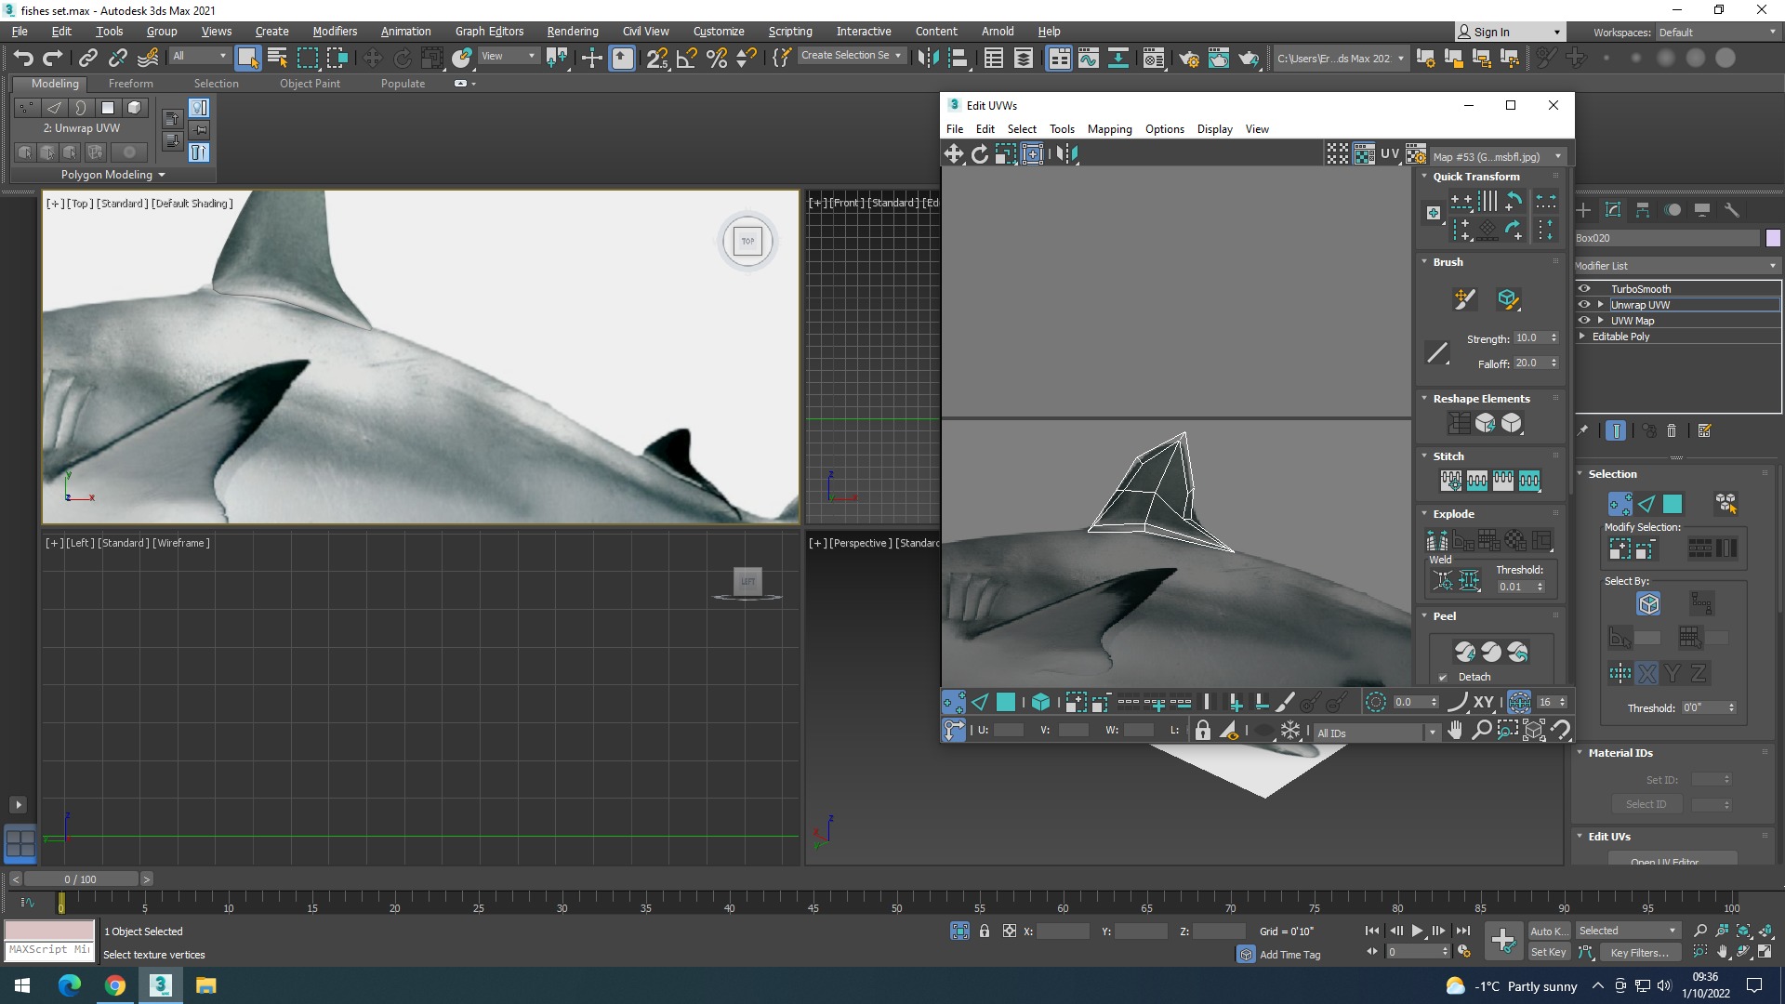Click the Key Filters button
The image size is (1785, 1004).
tap(1640, 952)
